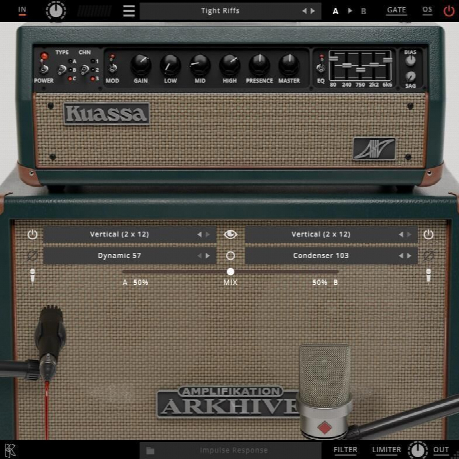The height and width of the screenshot is (459, 459).
Task: Enable the GATE option
Action: click(396, 10)
